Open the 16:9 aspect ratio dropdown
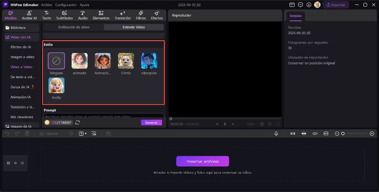The image size is (379, 192). coord(251,124)
